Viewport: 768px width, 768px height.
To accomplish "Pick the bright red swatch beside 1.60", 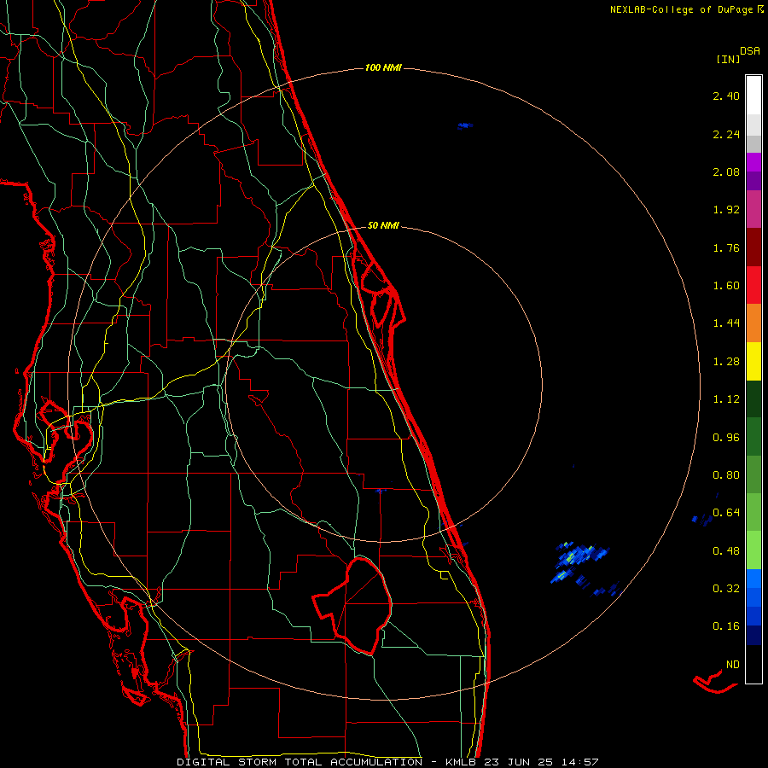I will click(753, 285).
